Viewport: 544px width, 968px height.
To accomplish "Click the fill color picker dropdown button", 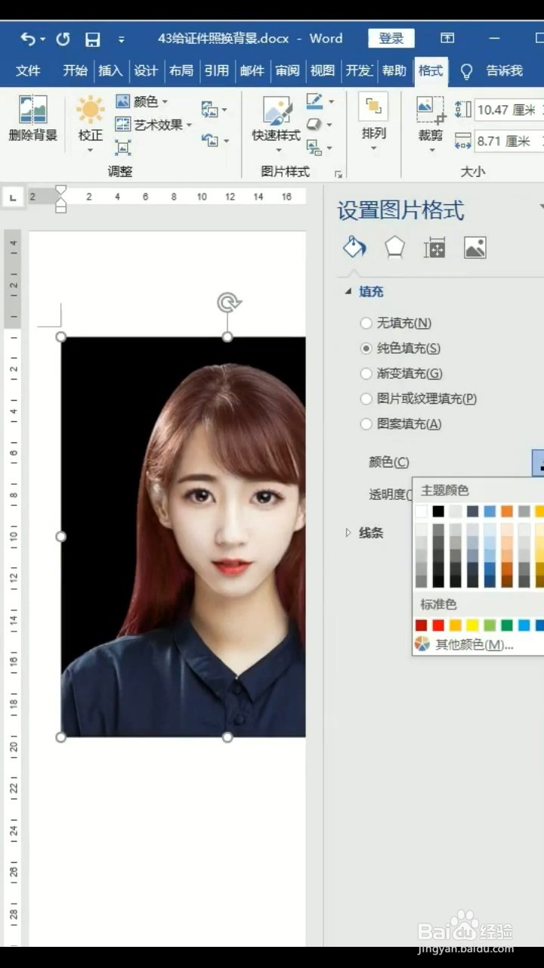I will pos(538,462).
